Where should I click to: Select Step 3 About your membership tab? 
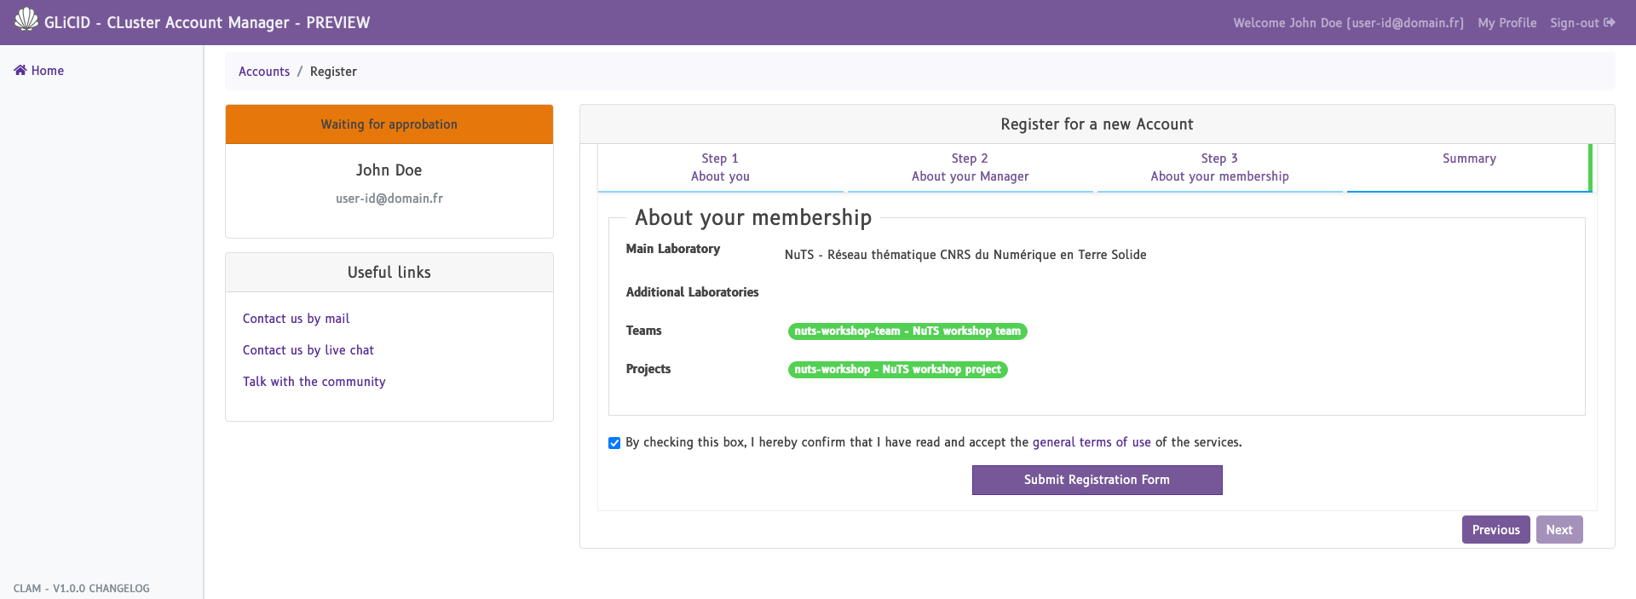1219,168
